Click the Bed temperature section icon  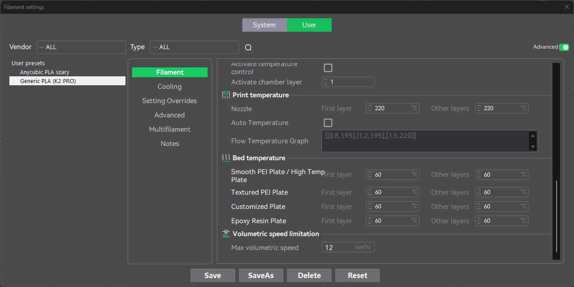pyautogui.click(x=226, y=158)
